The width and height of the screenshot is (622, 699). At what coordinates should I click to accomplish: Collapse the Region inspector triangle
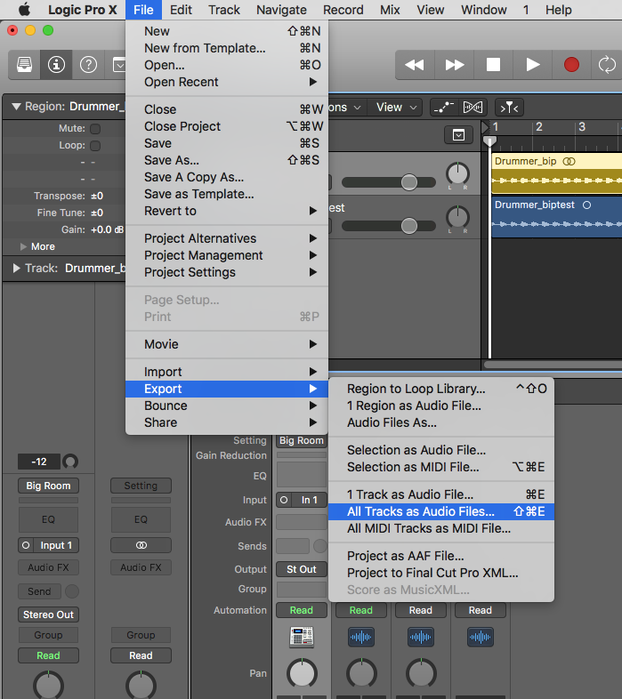pyautogui.click(x=17, y=107)
